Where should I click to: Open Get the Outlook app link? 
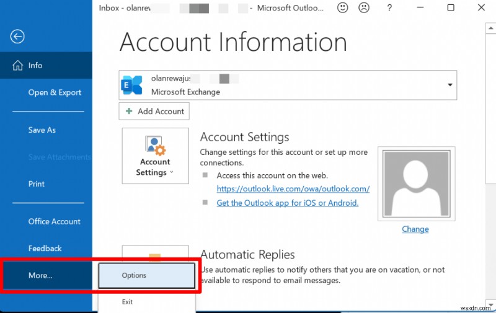click(287, 203)
